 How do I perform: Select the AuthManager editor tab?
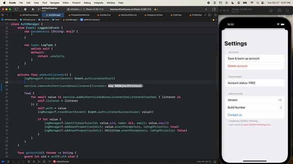point(53,15)
